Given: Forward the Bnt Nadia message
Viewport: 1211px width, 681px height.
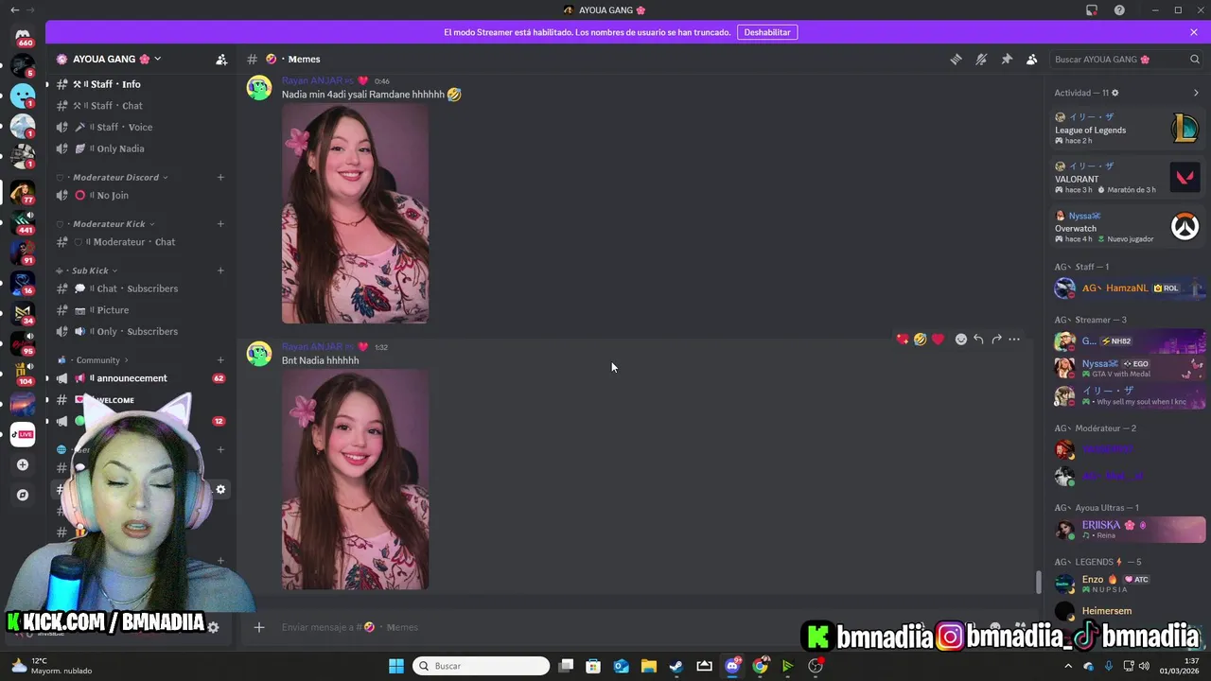Looking at the screenshot, I should (x=996, y=340).
